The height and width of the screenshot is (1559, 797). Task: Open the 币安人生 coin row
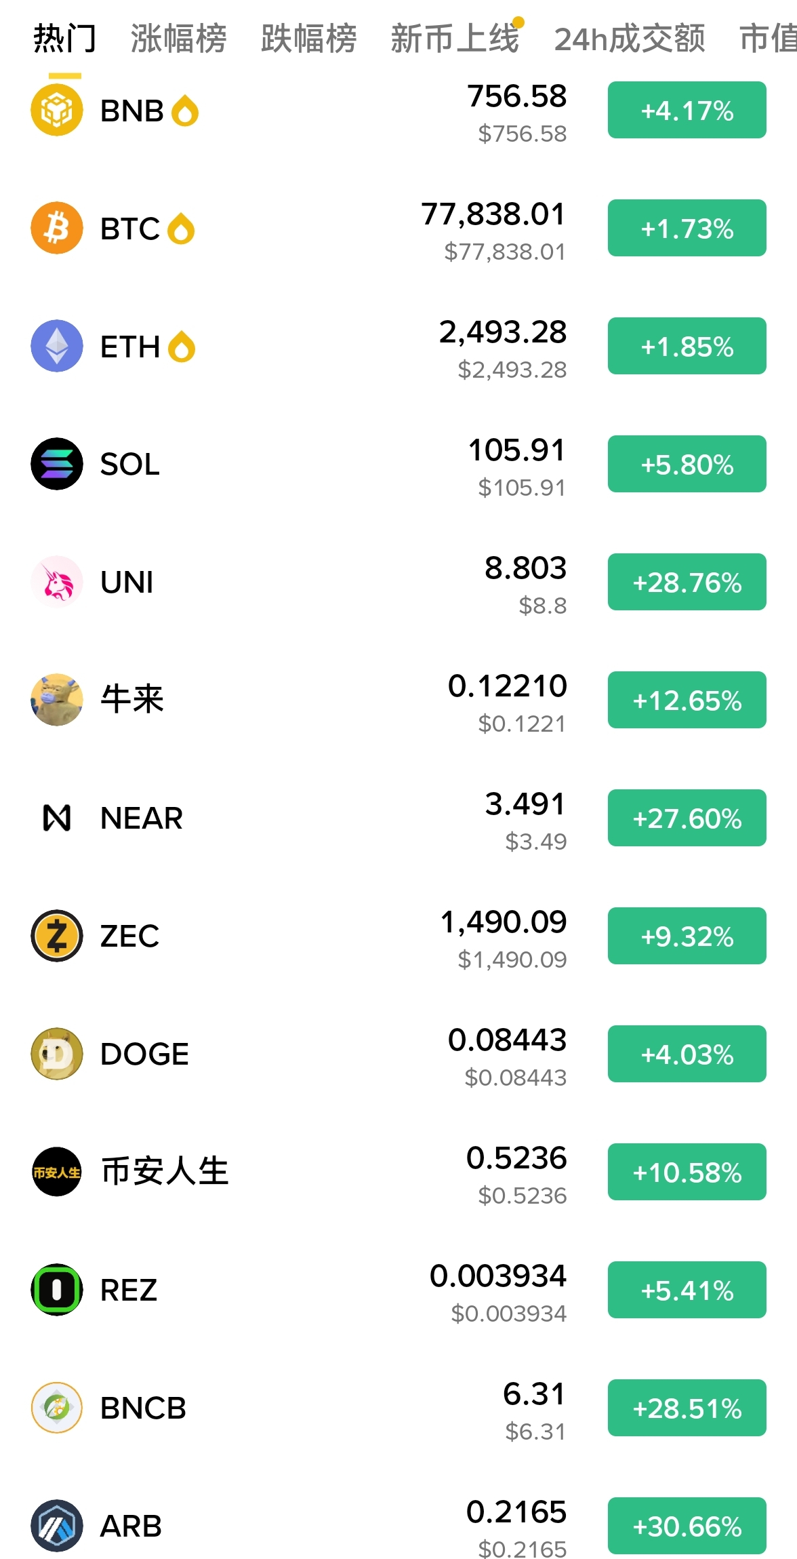click(x=398, y=1172)
